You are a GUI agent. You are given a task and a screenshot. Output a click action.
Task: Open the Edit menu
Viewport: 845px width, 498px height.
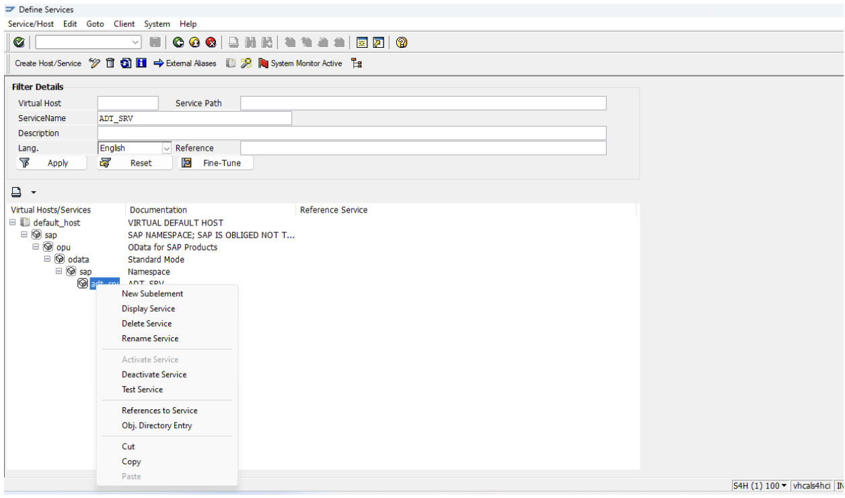(x=71, y=24)
